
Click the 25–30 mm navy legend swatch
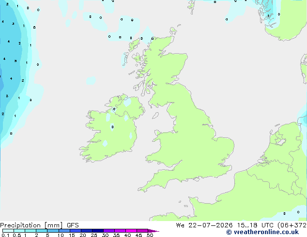[x=98, y=231]
